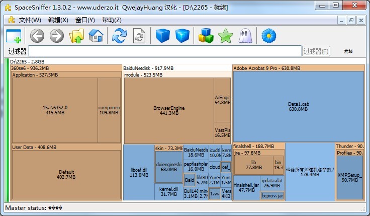Select the componen 109.8MB block
Viewport: 370px width, 216px height.
pyautogui.click(x=109, y=110)
